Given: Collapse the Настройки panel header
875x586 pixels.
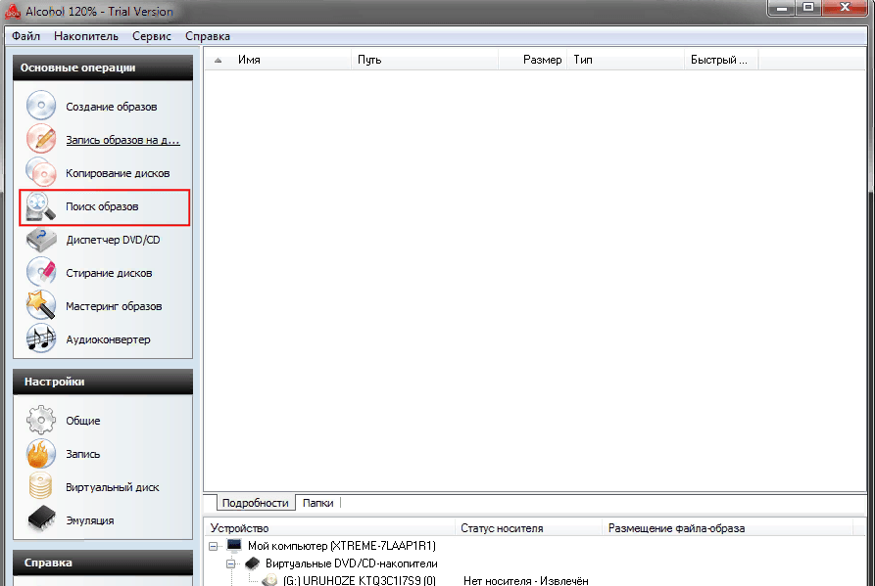Looking at the screenshot, I should (103, 382).
